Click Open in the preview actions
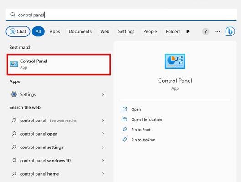Screen dimensions: 241x182 pyautogui.click(x=136, y=109)
